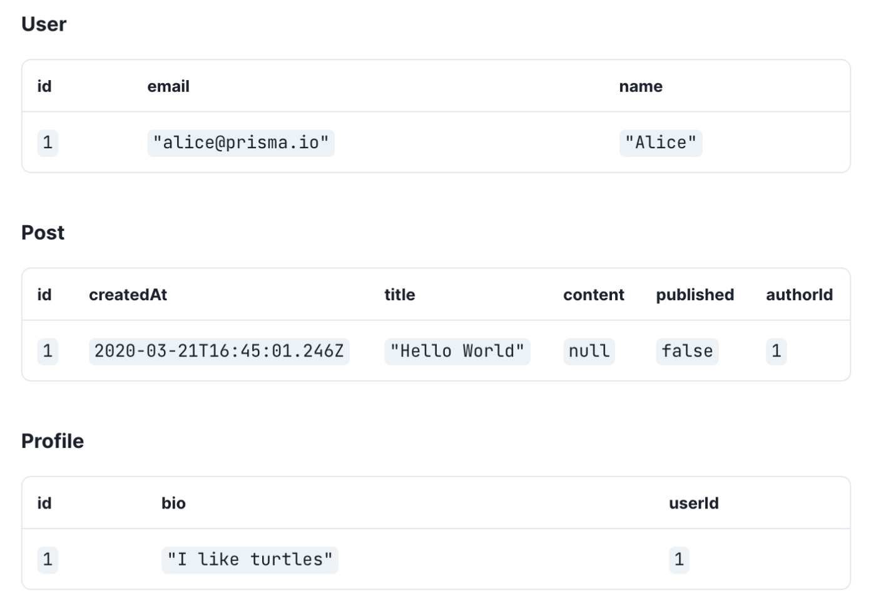Select the email column header
Viewport: 876px width, 613px height.
coord(168,86)
